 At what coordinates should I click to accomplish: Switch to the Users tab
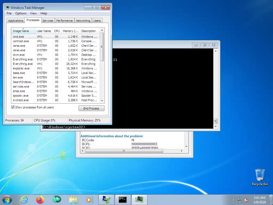point(97,20)
